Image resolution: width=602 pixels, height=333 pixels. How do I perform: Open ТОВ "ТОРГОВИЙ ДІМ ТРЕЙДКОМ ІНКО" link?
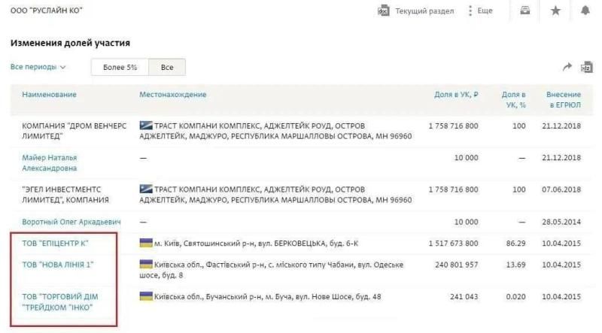point(60,302)
